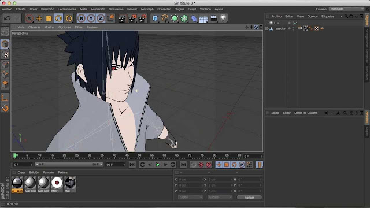
Task: Select the Luz object in Object Manager
Action: click(x=276, y=23)
